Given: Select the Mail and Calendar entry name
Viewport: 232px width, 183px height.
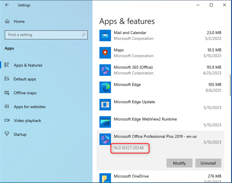Looking at the screenshot, I should pyautogui.click(x=130, y=33).
